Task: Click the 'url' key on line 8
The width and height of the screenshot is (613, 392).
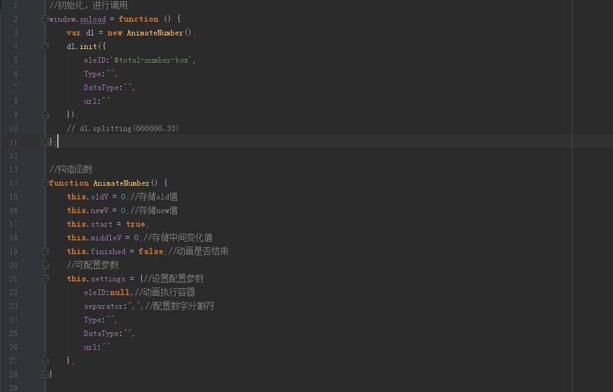Action: (x=90, y=101)
